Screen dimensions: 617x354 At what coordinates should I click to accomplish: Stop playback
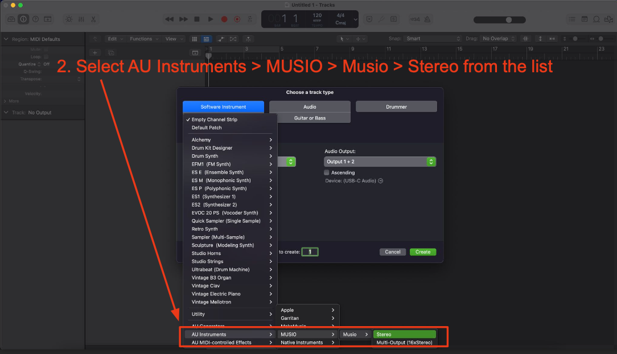pyautogui.click(x=197, y=19)
